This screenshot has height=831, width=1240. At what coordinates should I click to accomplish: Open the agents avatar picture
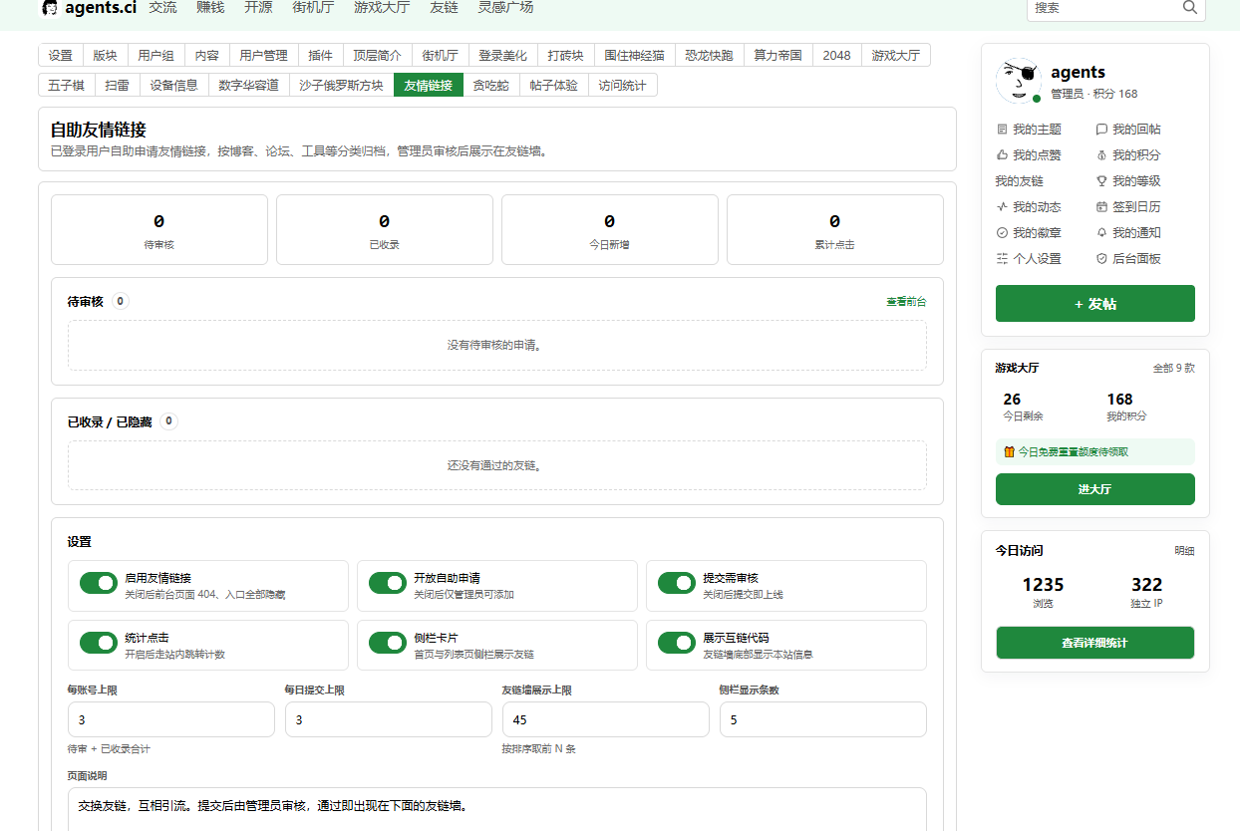point(1019,81)
